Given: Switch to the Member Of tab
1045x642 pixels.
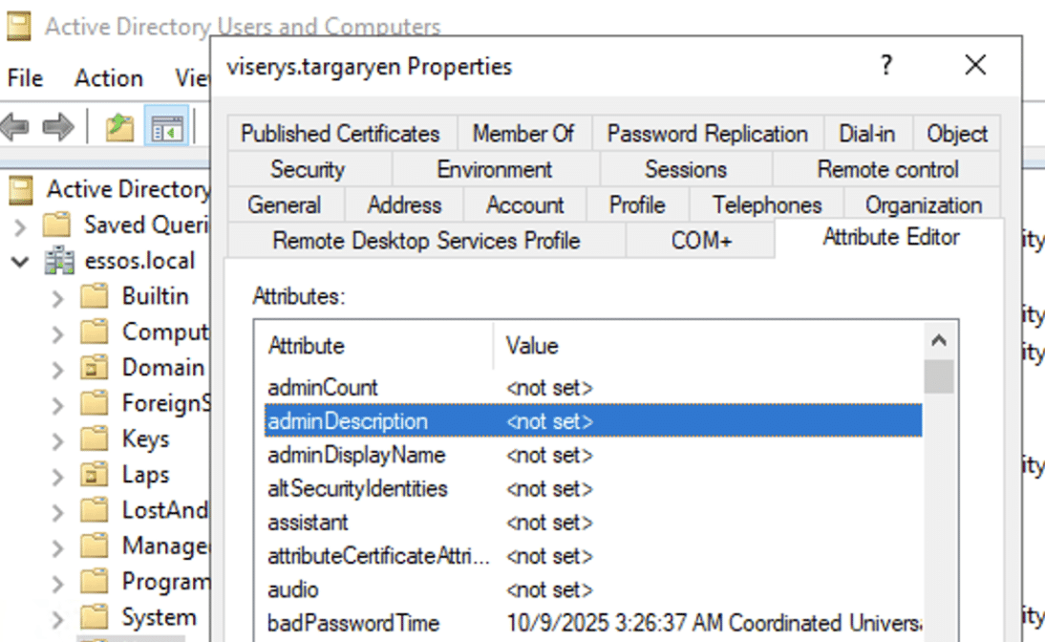Looking at the screenshot, I should pyautogui.click(x=523, y=134).
